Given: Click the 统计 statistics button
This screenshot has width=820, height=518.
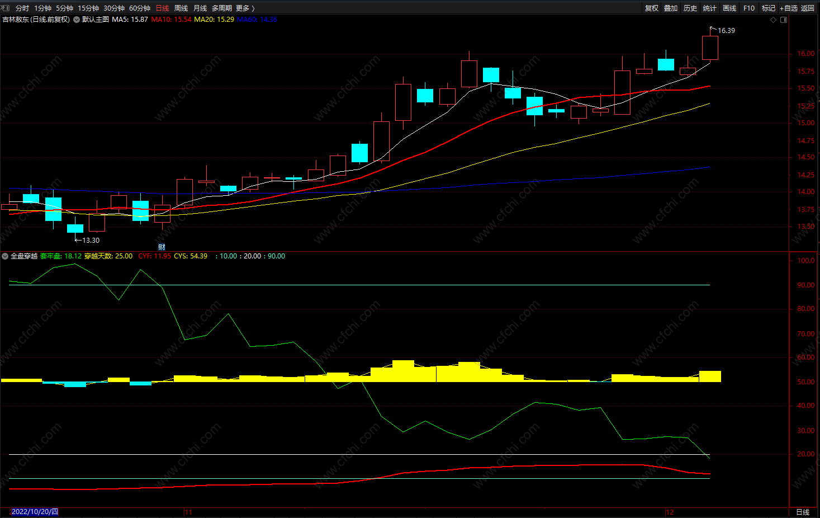Looking at the screenshot, I should [x=710, y=8].
